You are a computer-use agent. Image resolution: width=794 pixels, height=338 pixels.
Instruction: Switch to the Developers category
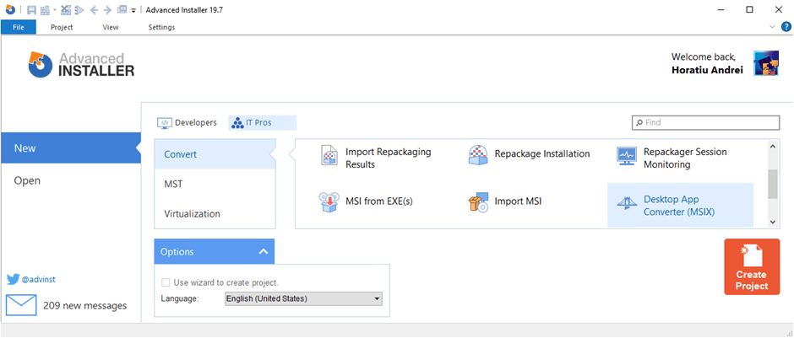pyautogui.click(x=188, y=123)
